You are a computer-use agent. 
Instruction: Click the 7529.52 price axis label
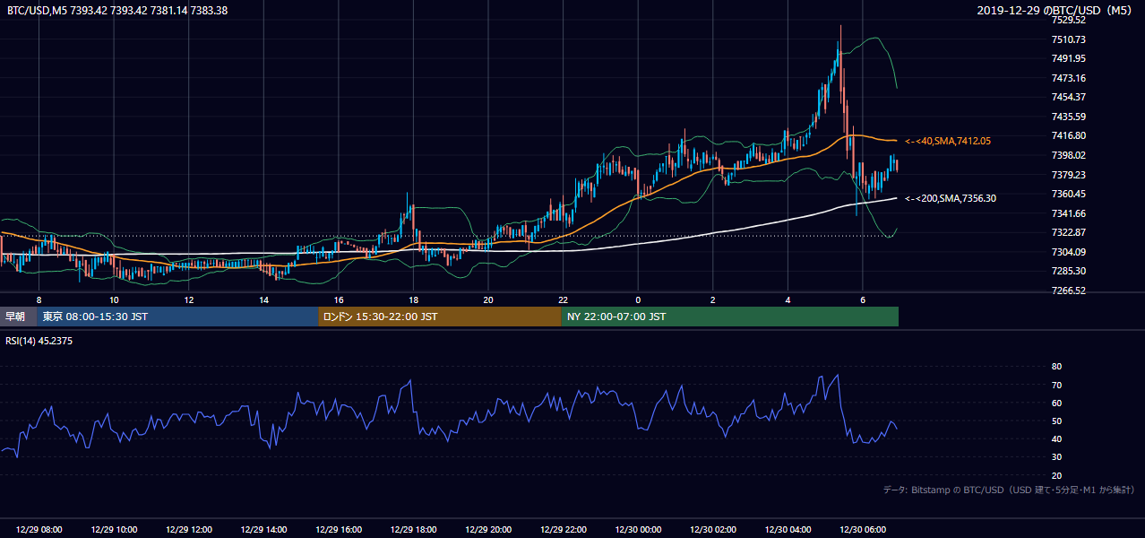pos(1068,20)
